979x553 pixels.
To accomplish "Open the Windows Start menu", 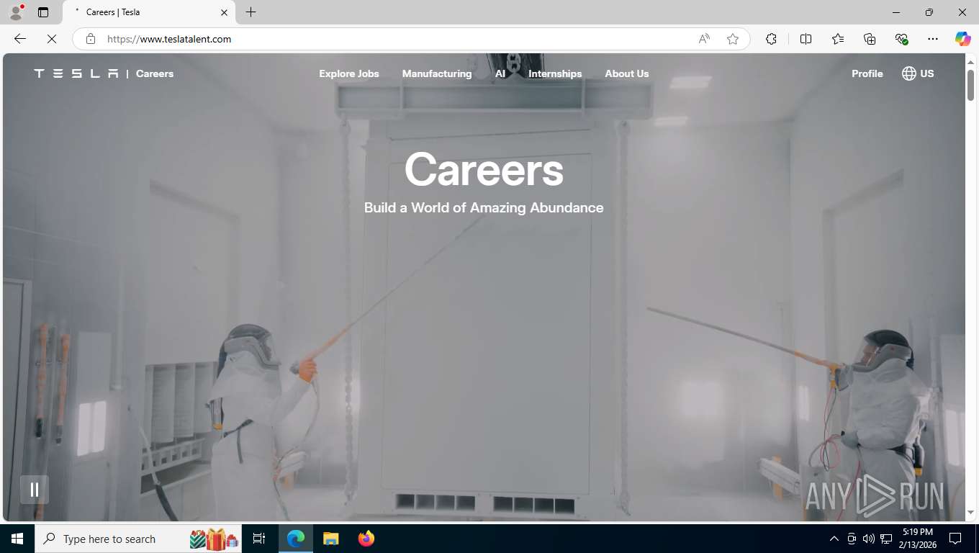I will 17,539.
